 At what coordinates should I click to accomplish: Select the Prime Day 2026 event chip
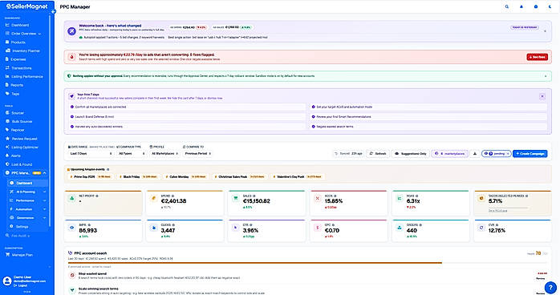tap(91, 176)
